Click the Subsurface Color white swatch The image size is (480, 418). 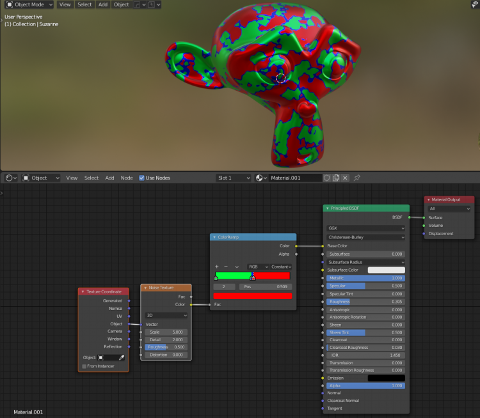(386, 270)
